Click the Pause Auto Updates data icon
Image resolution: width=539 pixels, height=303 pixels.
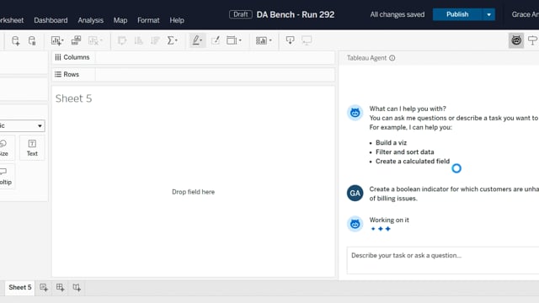click(x=32, y=40)
